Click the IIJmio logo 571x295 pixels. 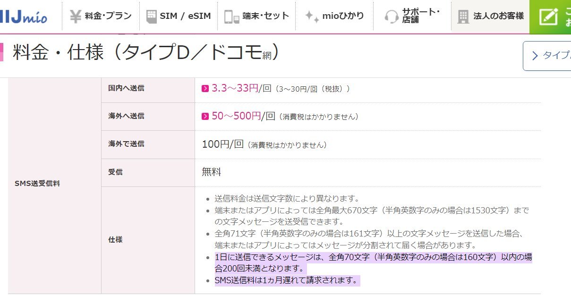point(24,17)
